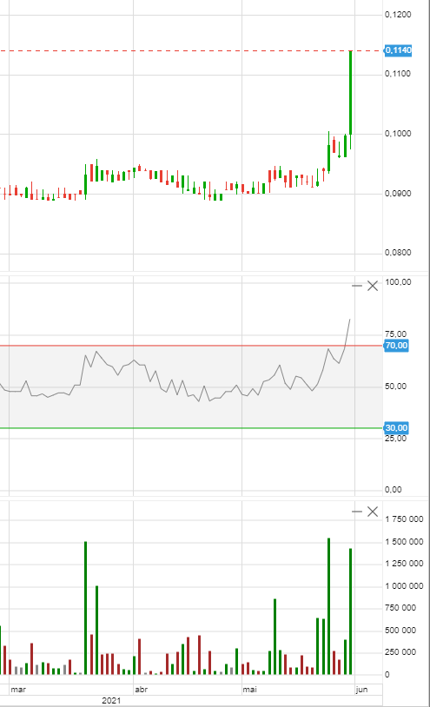Viewport: 430px width, 707px height.
Task: Click the 1 750 000 volume axis label
Action: 404,519
